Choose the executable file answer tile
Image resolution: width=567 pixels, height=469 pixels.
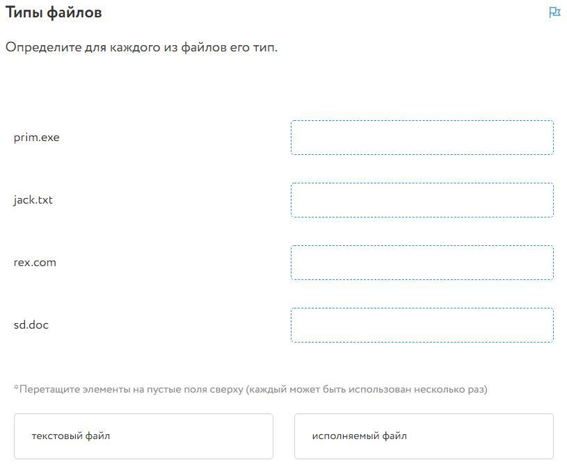point(424,436)
